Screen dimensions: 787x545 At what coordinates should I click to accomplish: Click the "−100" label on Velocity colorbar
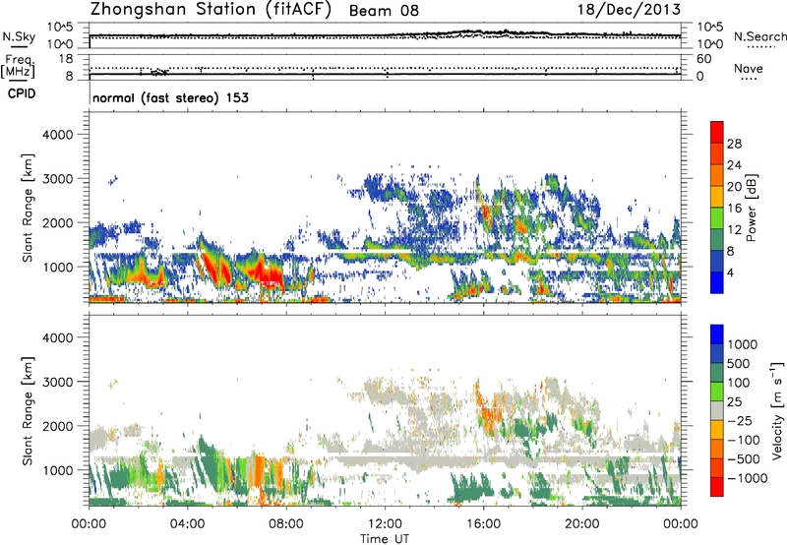744,440
